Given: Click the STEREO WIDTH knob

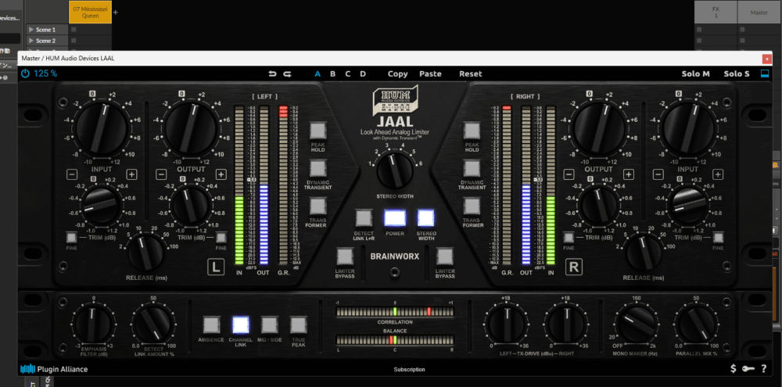Looking at the screenshot, I should tap(394, 170).
